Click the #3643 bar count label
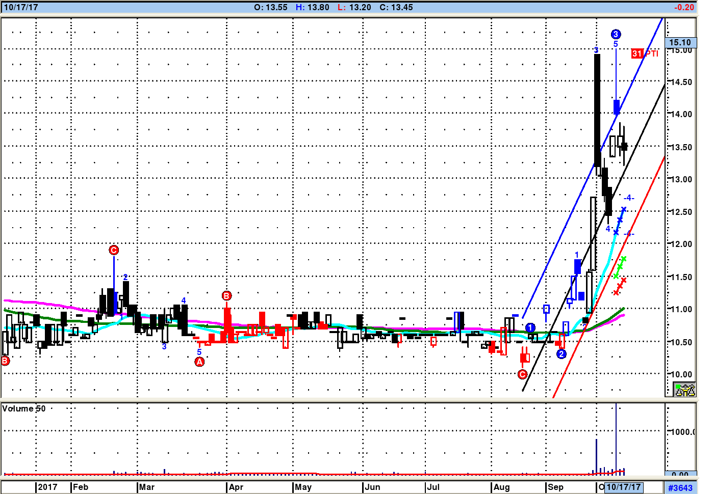This screenshot has height=494, width=714. coord(680,487)
